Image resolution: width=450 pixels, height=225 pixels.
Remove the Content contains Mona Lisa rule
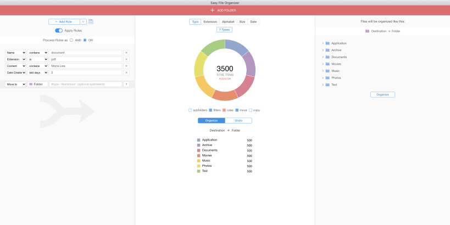tap(126, 66)
